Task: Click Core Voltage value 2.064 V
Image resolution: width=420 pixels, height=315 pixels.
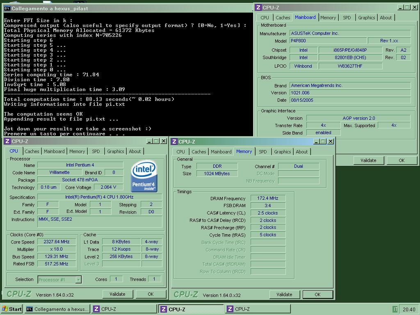Action: (x=108, y=187)
